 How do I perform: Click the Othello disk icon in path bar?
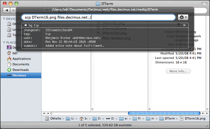click(x=47, y=119)
